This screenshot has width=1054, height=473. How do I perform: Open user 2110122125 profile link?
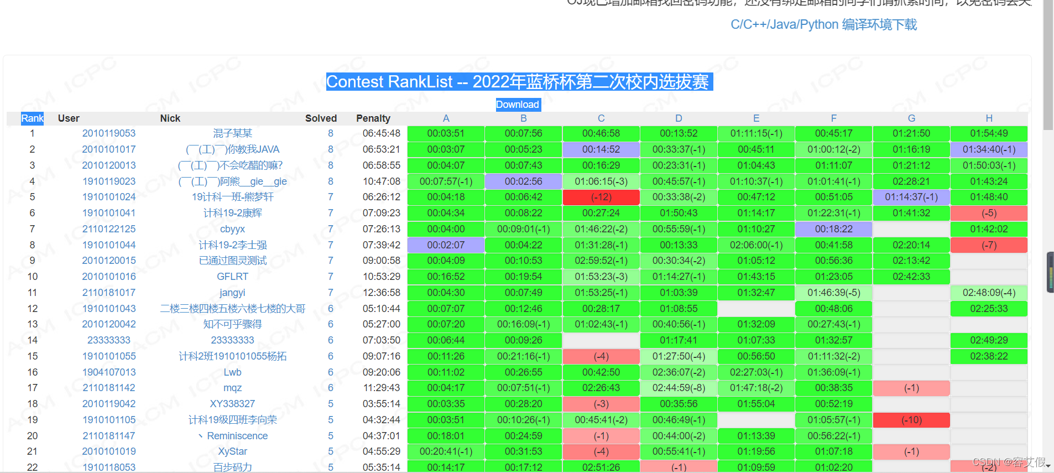[109, 229]
